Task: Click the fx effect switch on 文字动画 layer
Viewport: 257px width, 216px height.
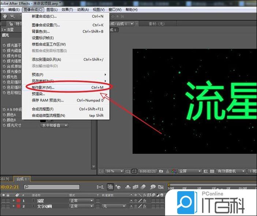Action: pos(145,206)
